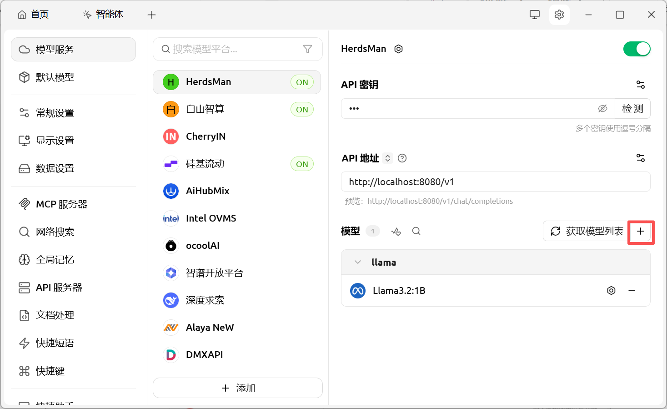Open 文档处理 settings

[73, 315]
